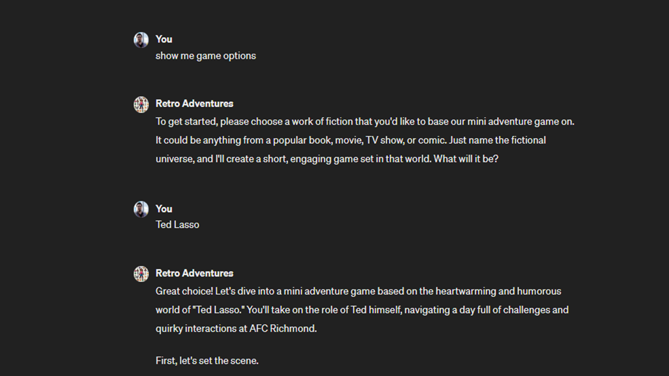Select the "Retro Adventures" name above "Great choice!"
This screenshot has height=376, width=669.
click(194, 273)
